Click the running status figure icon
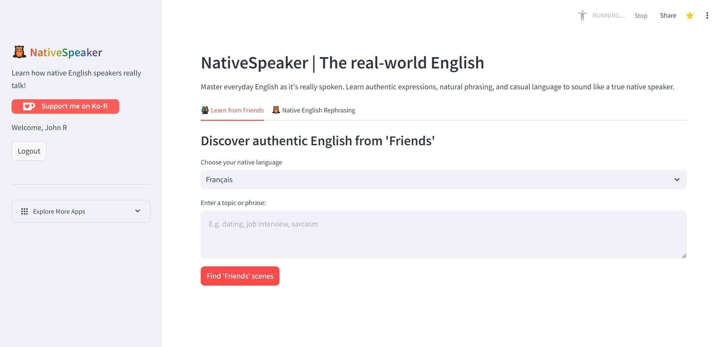This screenshot has height=347, width=724. (x=582, y=15)
